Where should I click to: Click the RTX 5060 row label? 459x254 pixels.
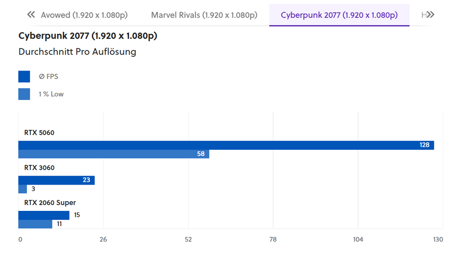[39, 133]
